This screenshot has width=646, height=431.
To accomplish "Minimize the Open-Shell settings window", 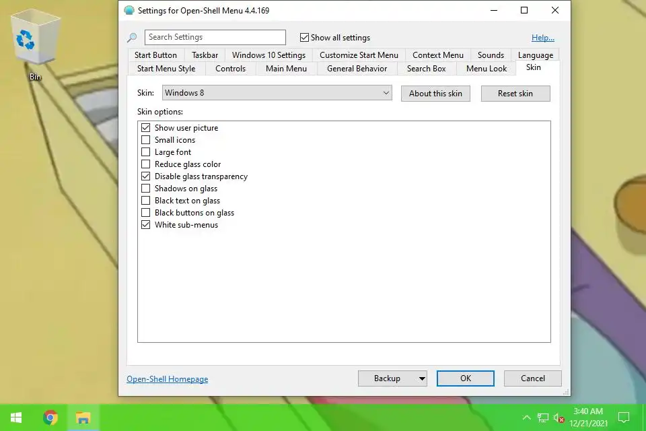I will 494,10.
